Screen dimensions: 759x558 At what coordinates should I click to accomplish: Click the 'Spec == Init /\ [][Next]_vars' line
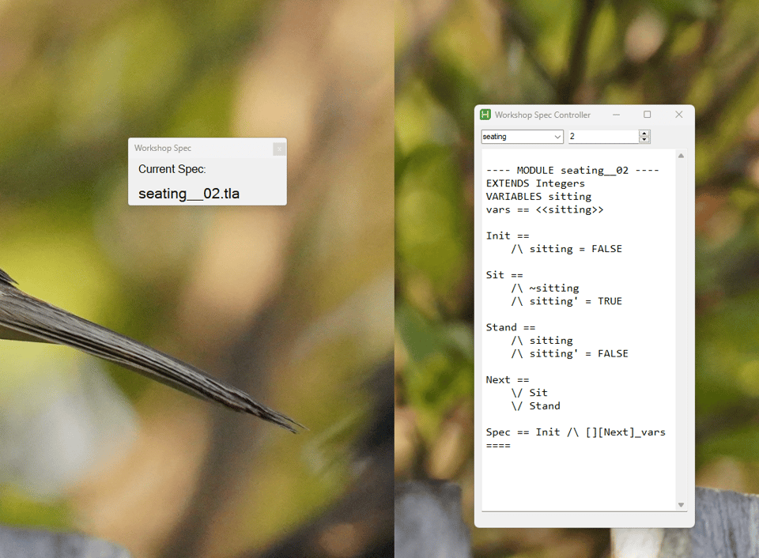[576, 432]
